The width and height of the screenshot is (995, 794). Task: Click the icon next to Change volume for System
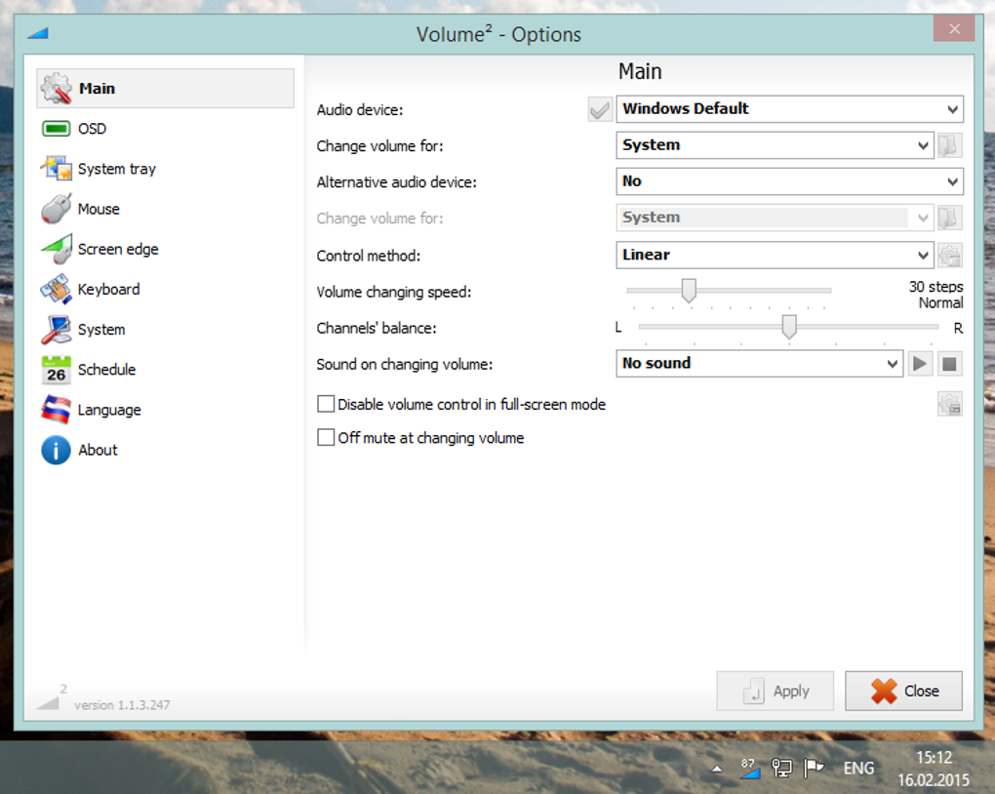[x=949, y=145]
